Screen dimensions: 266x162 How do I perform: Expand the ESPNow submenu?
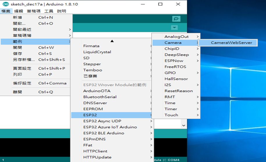(176, 61)
